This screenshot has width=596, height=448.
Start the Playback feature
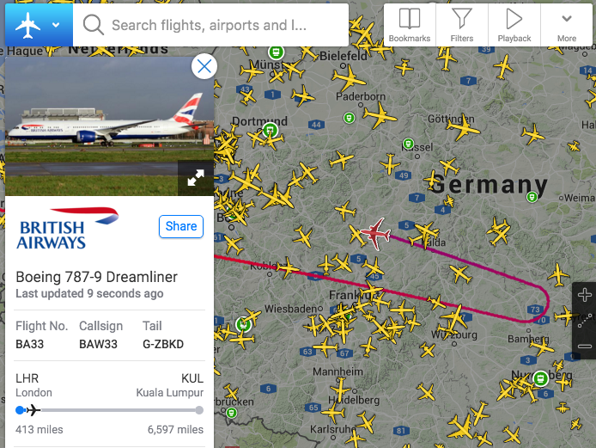[x=514, y=25]
